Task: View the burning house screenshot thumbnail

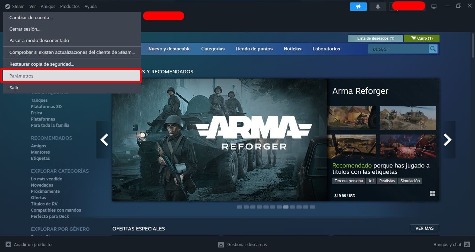Action: [352, 118]
